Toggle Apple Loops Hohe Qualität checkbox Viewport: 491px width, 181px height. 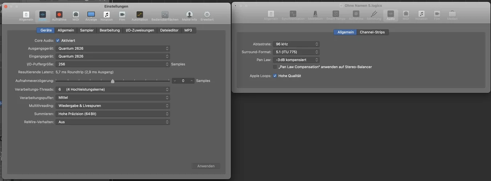[275, 76]
